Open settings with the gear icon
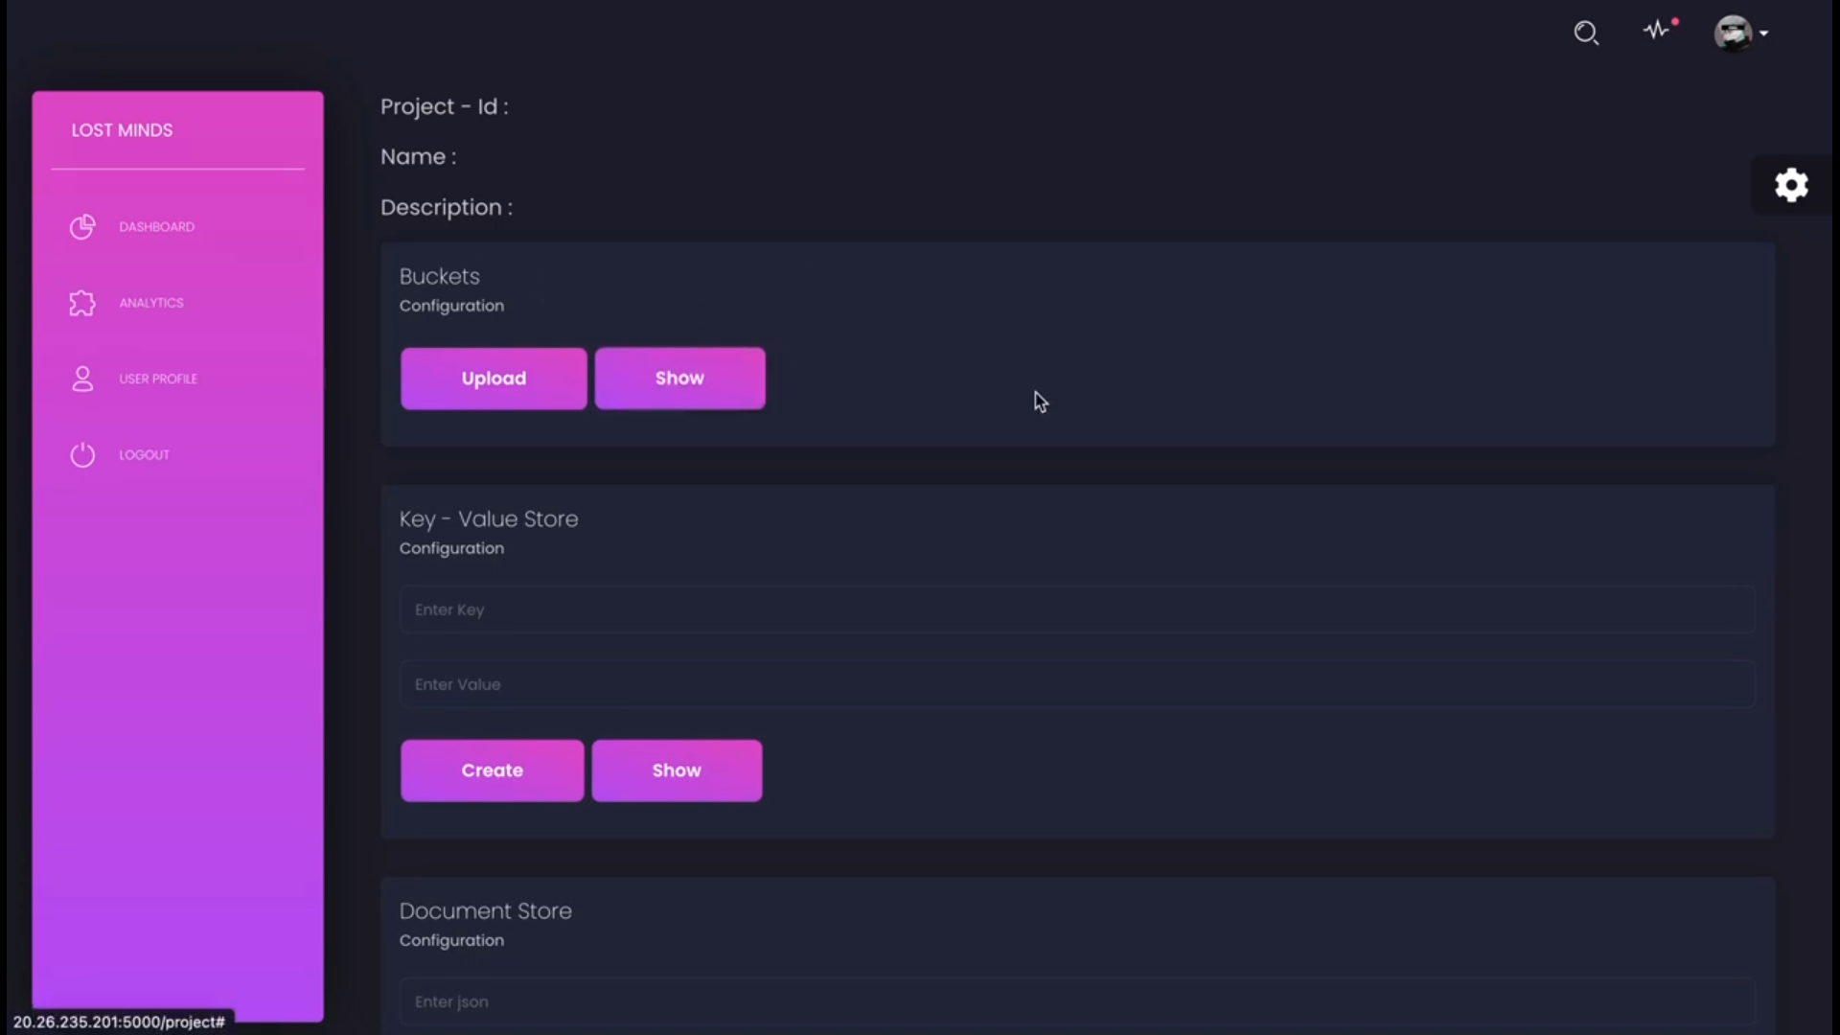The width and height of the screenshot is (1840, 1035). pos(1790,185)
